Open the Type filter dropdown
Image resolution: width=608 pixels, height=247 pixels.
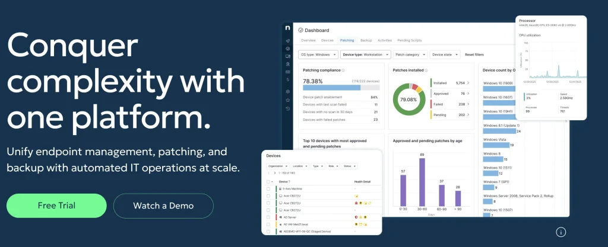click(x=318, y=166)
